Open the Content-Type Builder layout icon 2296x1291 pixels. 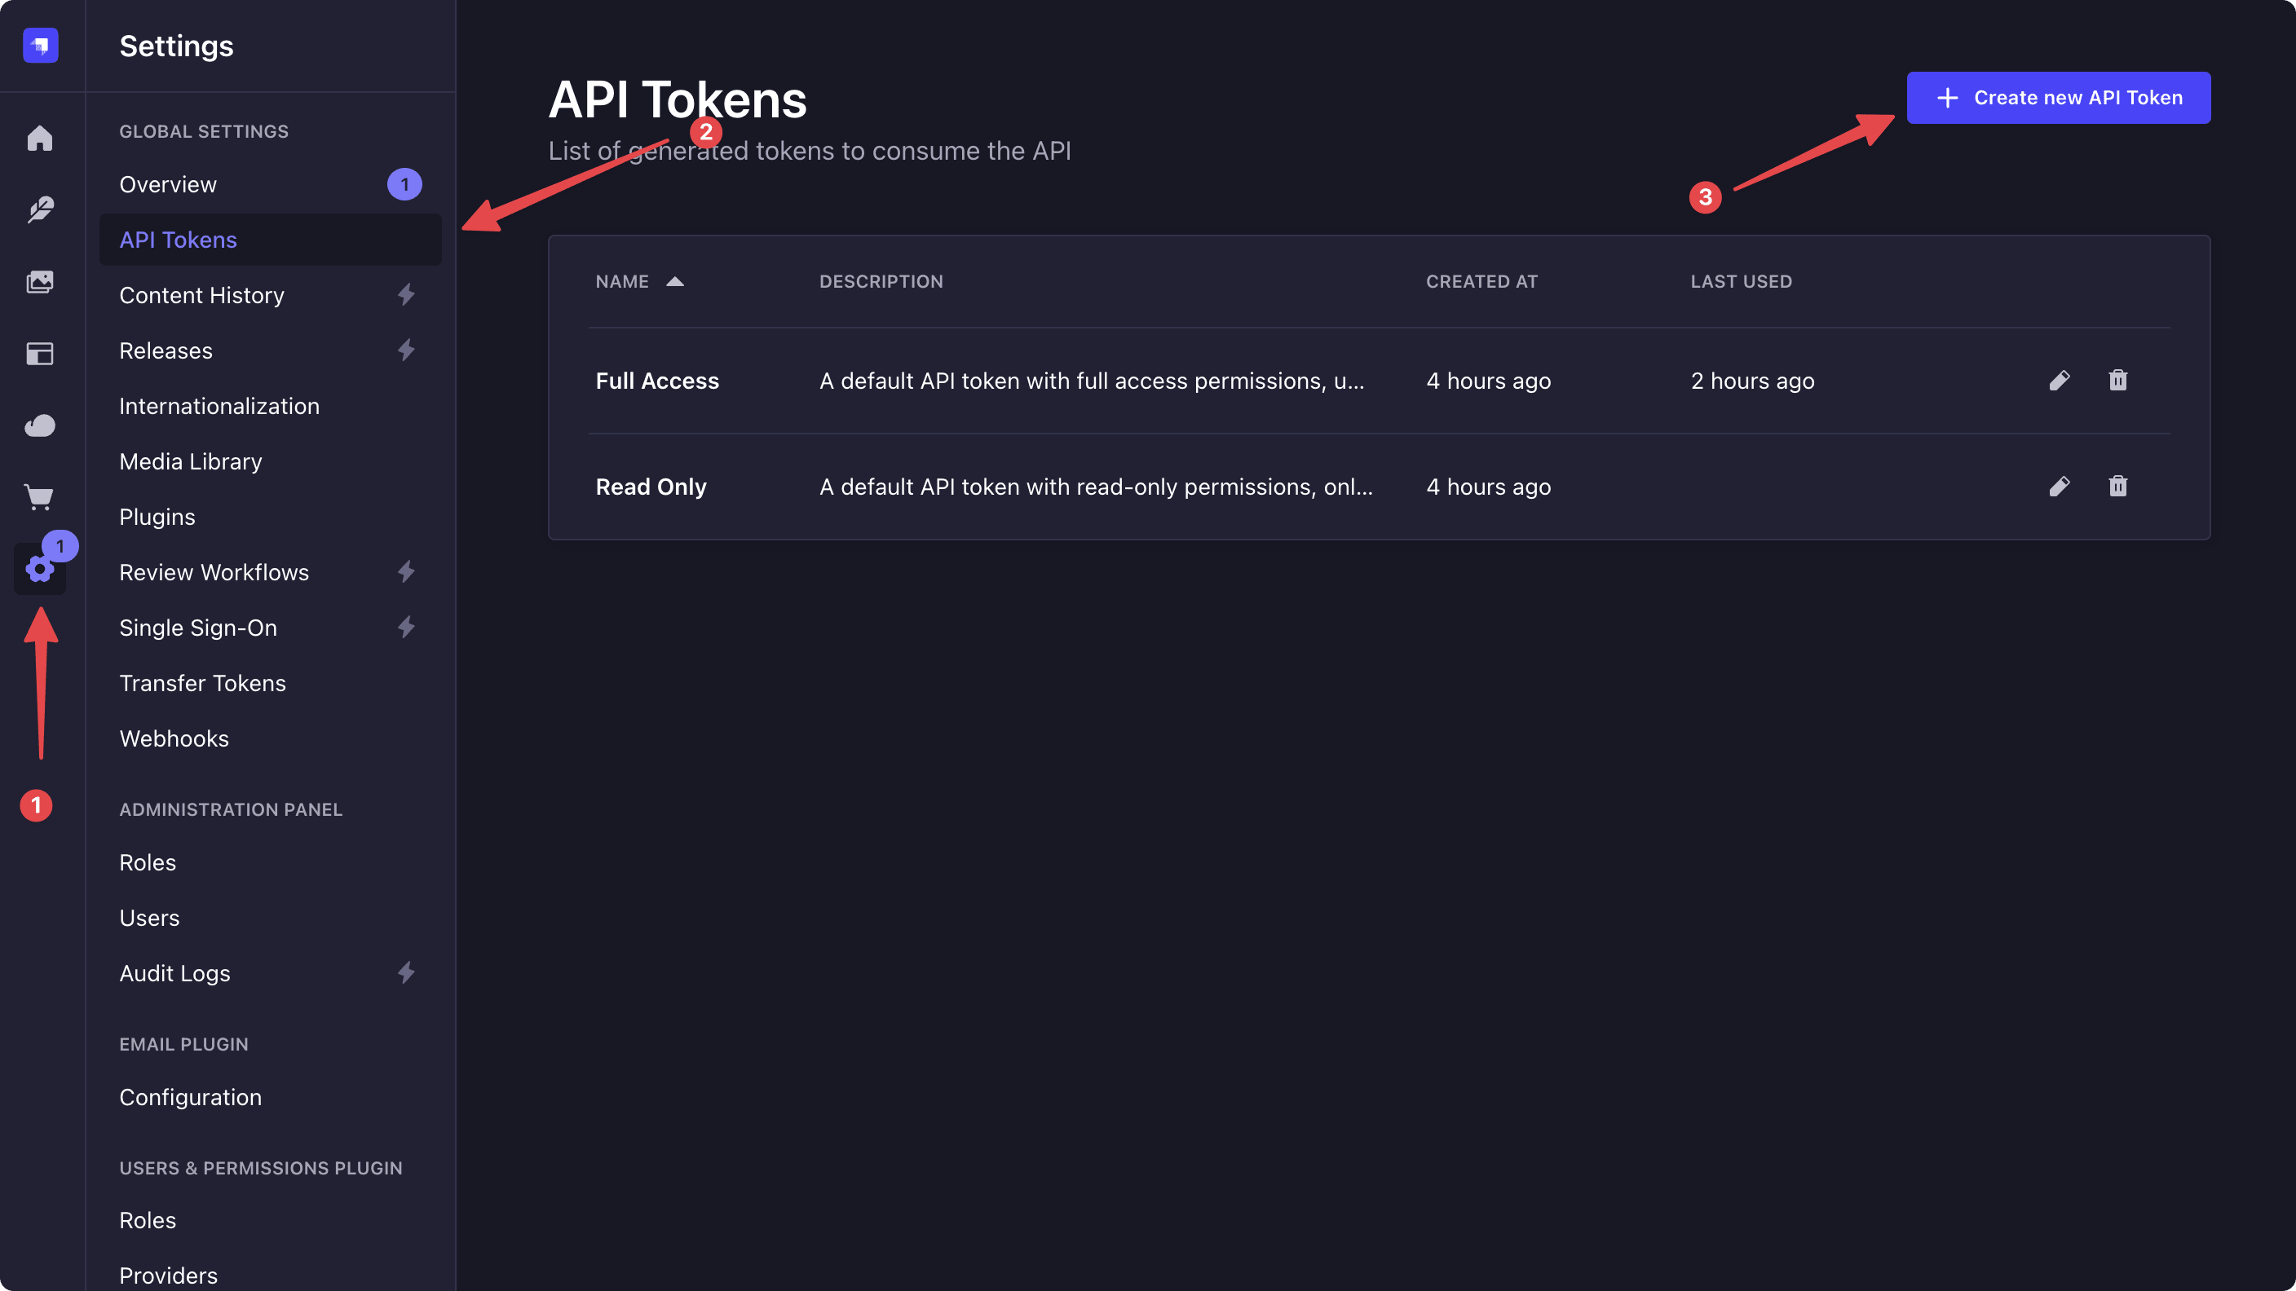[40, 354]
